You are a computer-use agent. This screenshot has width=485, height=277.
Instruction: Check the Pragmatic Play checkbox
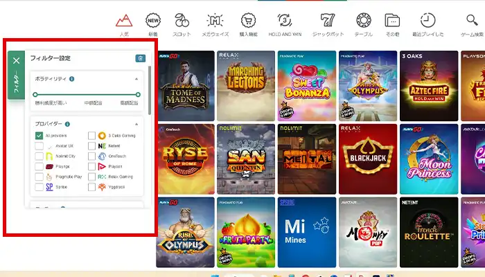point(39,177)
